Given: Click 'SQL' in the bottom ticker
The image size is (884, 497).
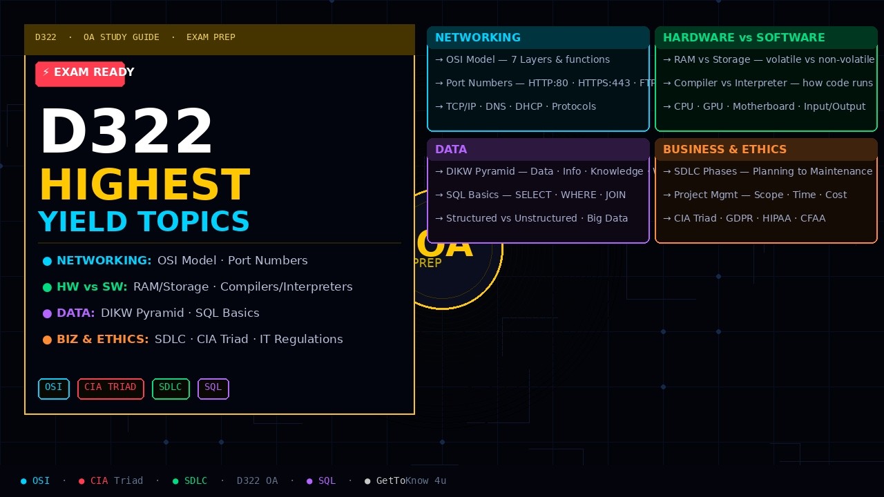Looking at the screenshot, I should [x=327, y=480].
